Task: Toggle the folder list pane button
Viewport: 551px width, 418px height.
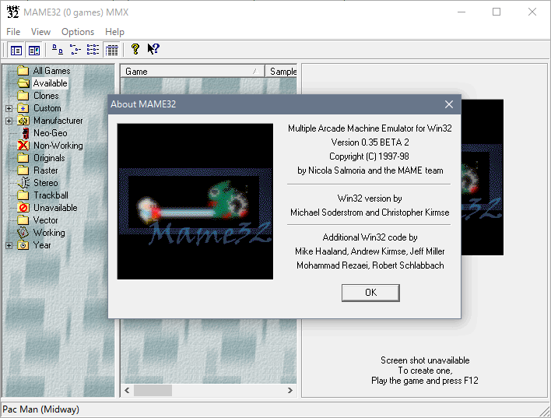Action: pyautogui.click(x=16, y=50)
